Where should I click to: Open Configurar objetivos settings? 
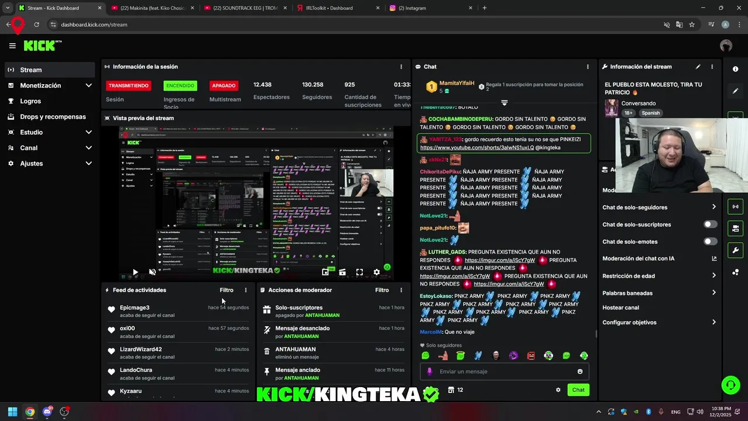pyautogui.click(x=660, y=322)
